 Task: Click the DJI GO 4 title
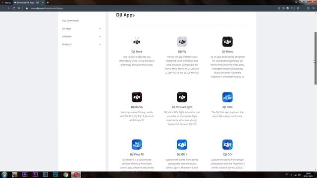click(182, 154)
